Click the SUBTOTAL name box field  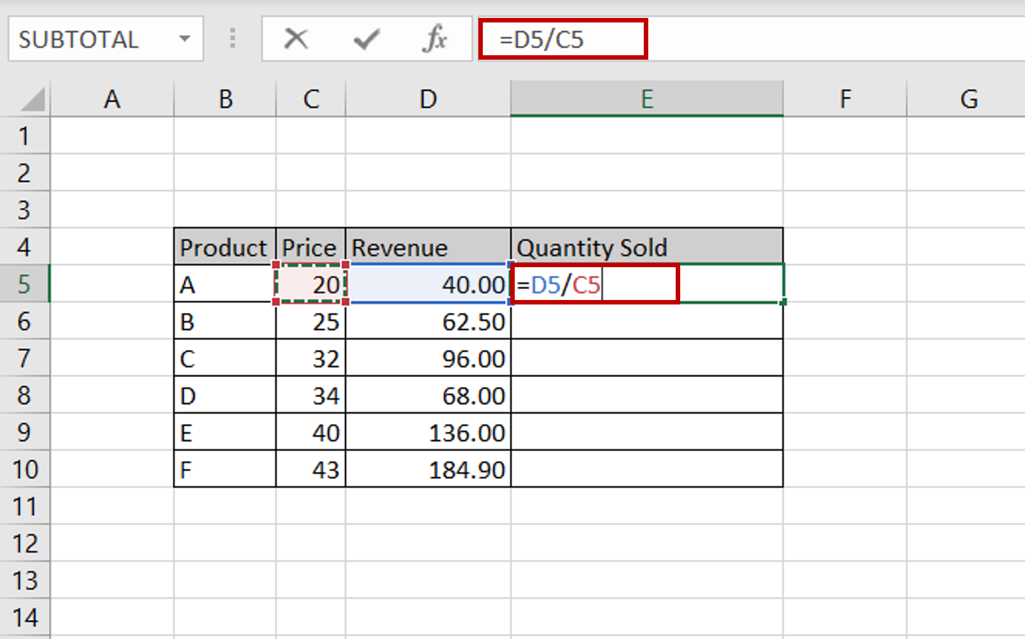point(106,39)
